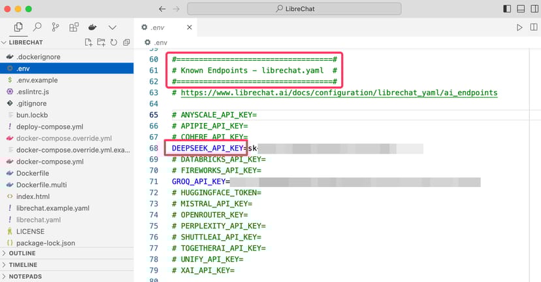Viewport: 541px width, 282px height.
Task: Toggle the secondary side bar
Action: click(534, 9)
